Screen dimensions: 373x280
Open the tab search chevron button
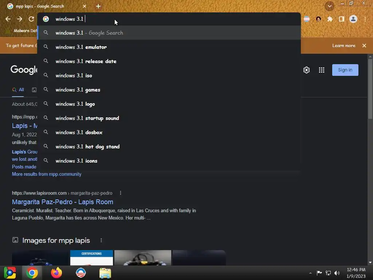point(330,6)
